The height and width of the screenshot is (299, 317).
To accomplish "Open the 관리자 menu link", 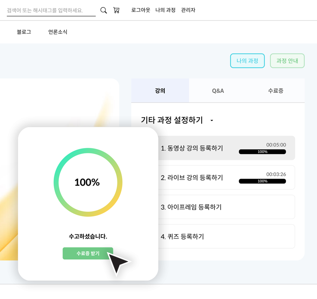I will (x=188, y=10).
